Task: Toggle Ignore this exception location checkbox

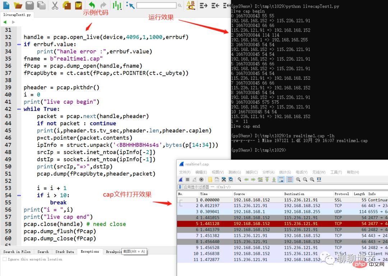Action: pos(5,259)
